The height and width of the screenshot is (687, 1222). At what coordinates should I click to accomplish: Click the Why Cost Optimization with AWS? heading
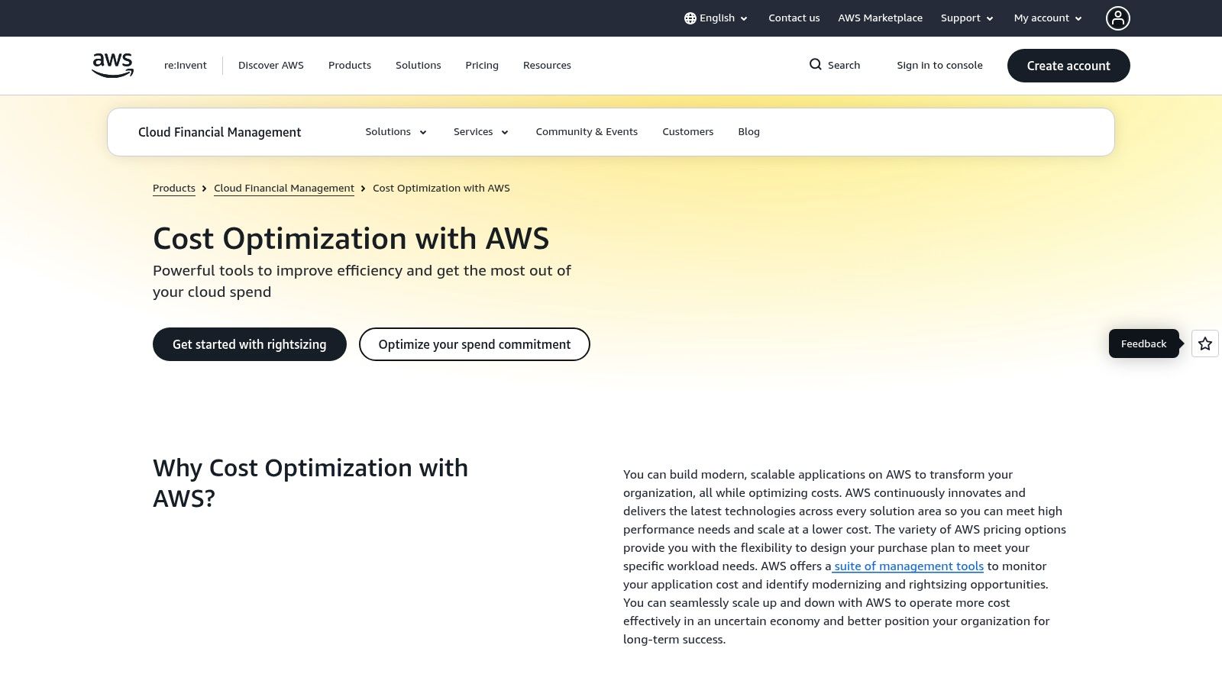(x=311, y=483)
